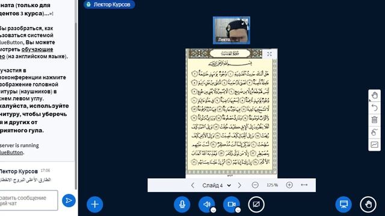
Task: Open the whiteboard chart/statistics tool
Action: 374,145
